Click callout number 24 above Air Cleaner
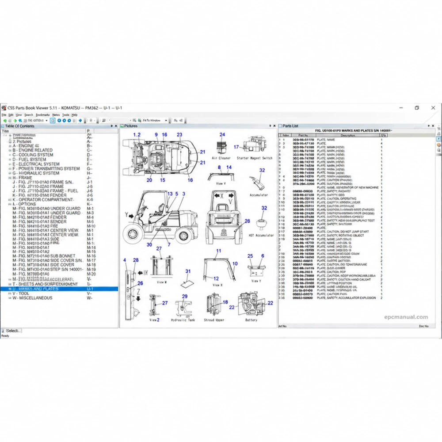 tap(222, 135)
